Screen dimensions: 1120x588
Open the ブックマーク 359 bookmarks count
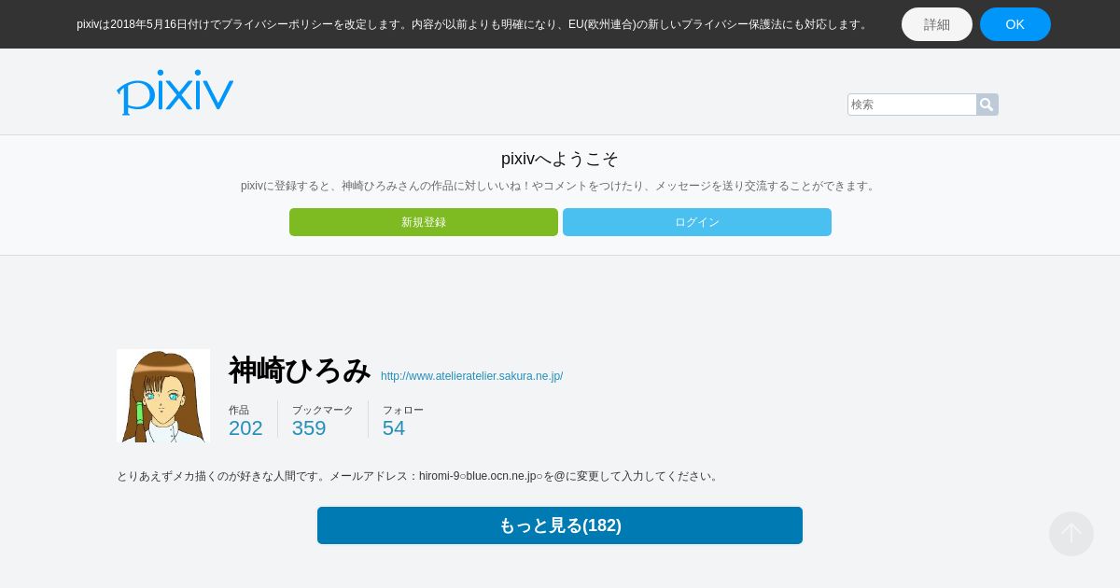click(323, 421)
